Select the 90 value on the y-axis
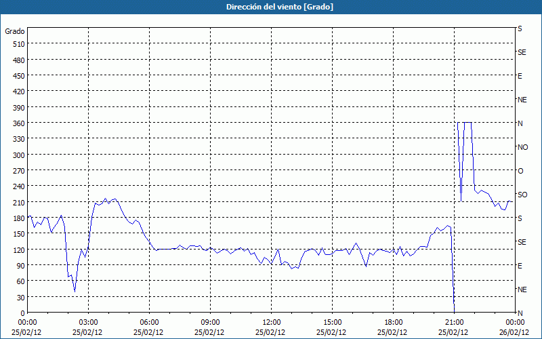 pos(21,266)
